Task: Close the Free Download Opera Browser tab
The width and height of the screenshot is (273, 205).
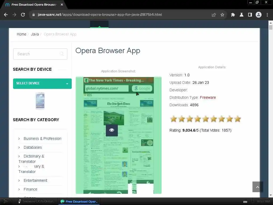Action: click(x=62, y=5)
